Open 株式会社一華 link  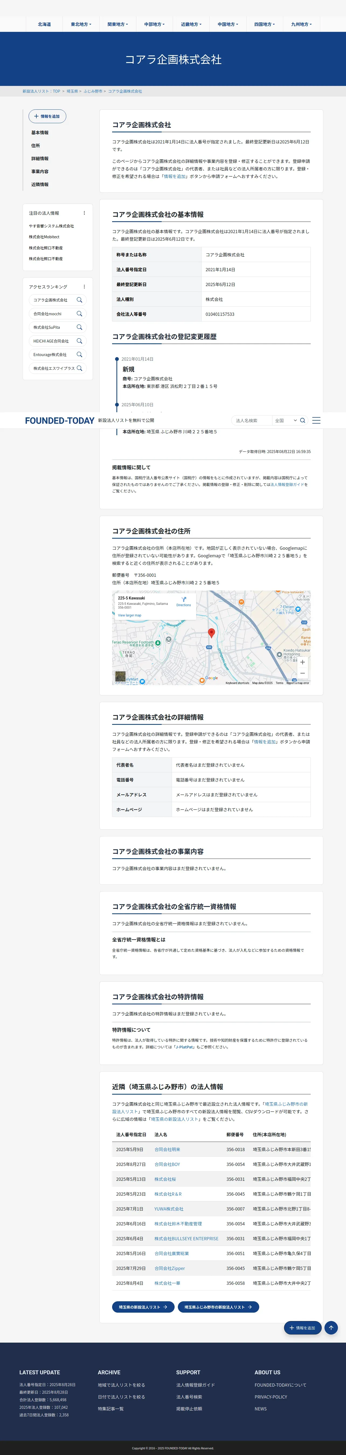pyautogui.click(x=167, y=1283)
